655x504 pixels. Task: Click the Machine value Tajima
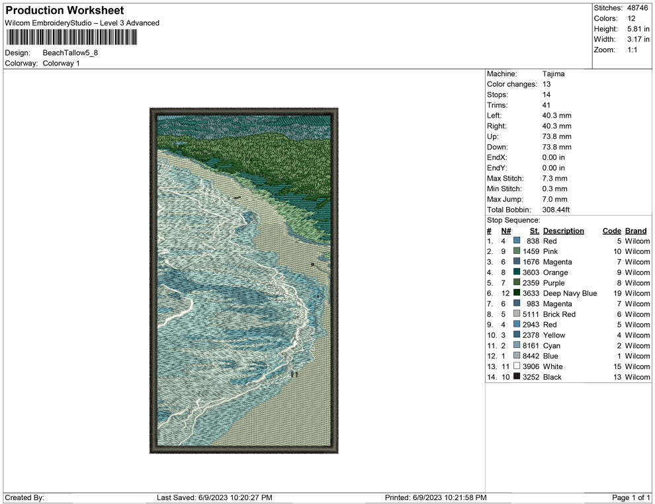[554, 74]
